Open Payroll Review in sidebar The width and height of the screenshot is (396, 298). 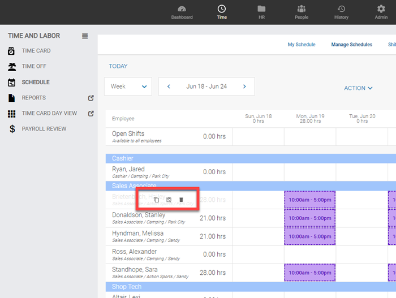[44, 129]
